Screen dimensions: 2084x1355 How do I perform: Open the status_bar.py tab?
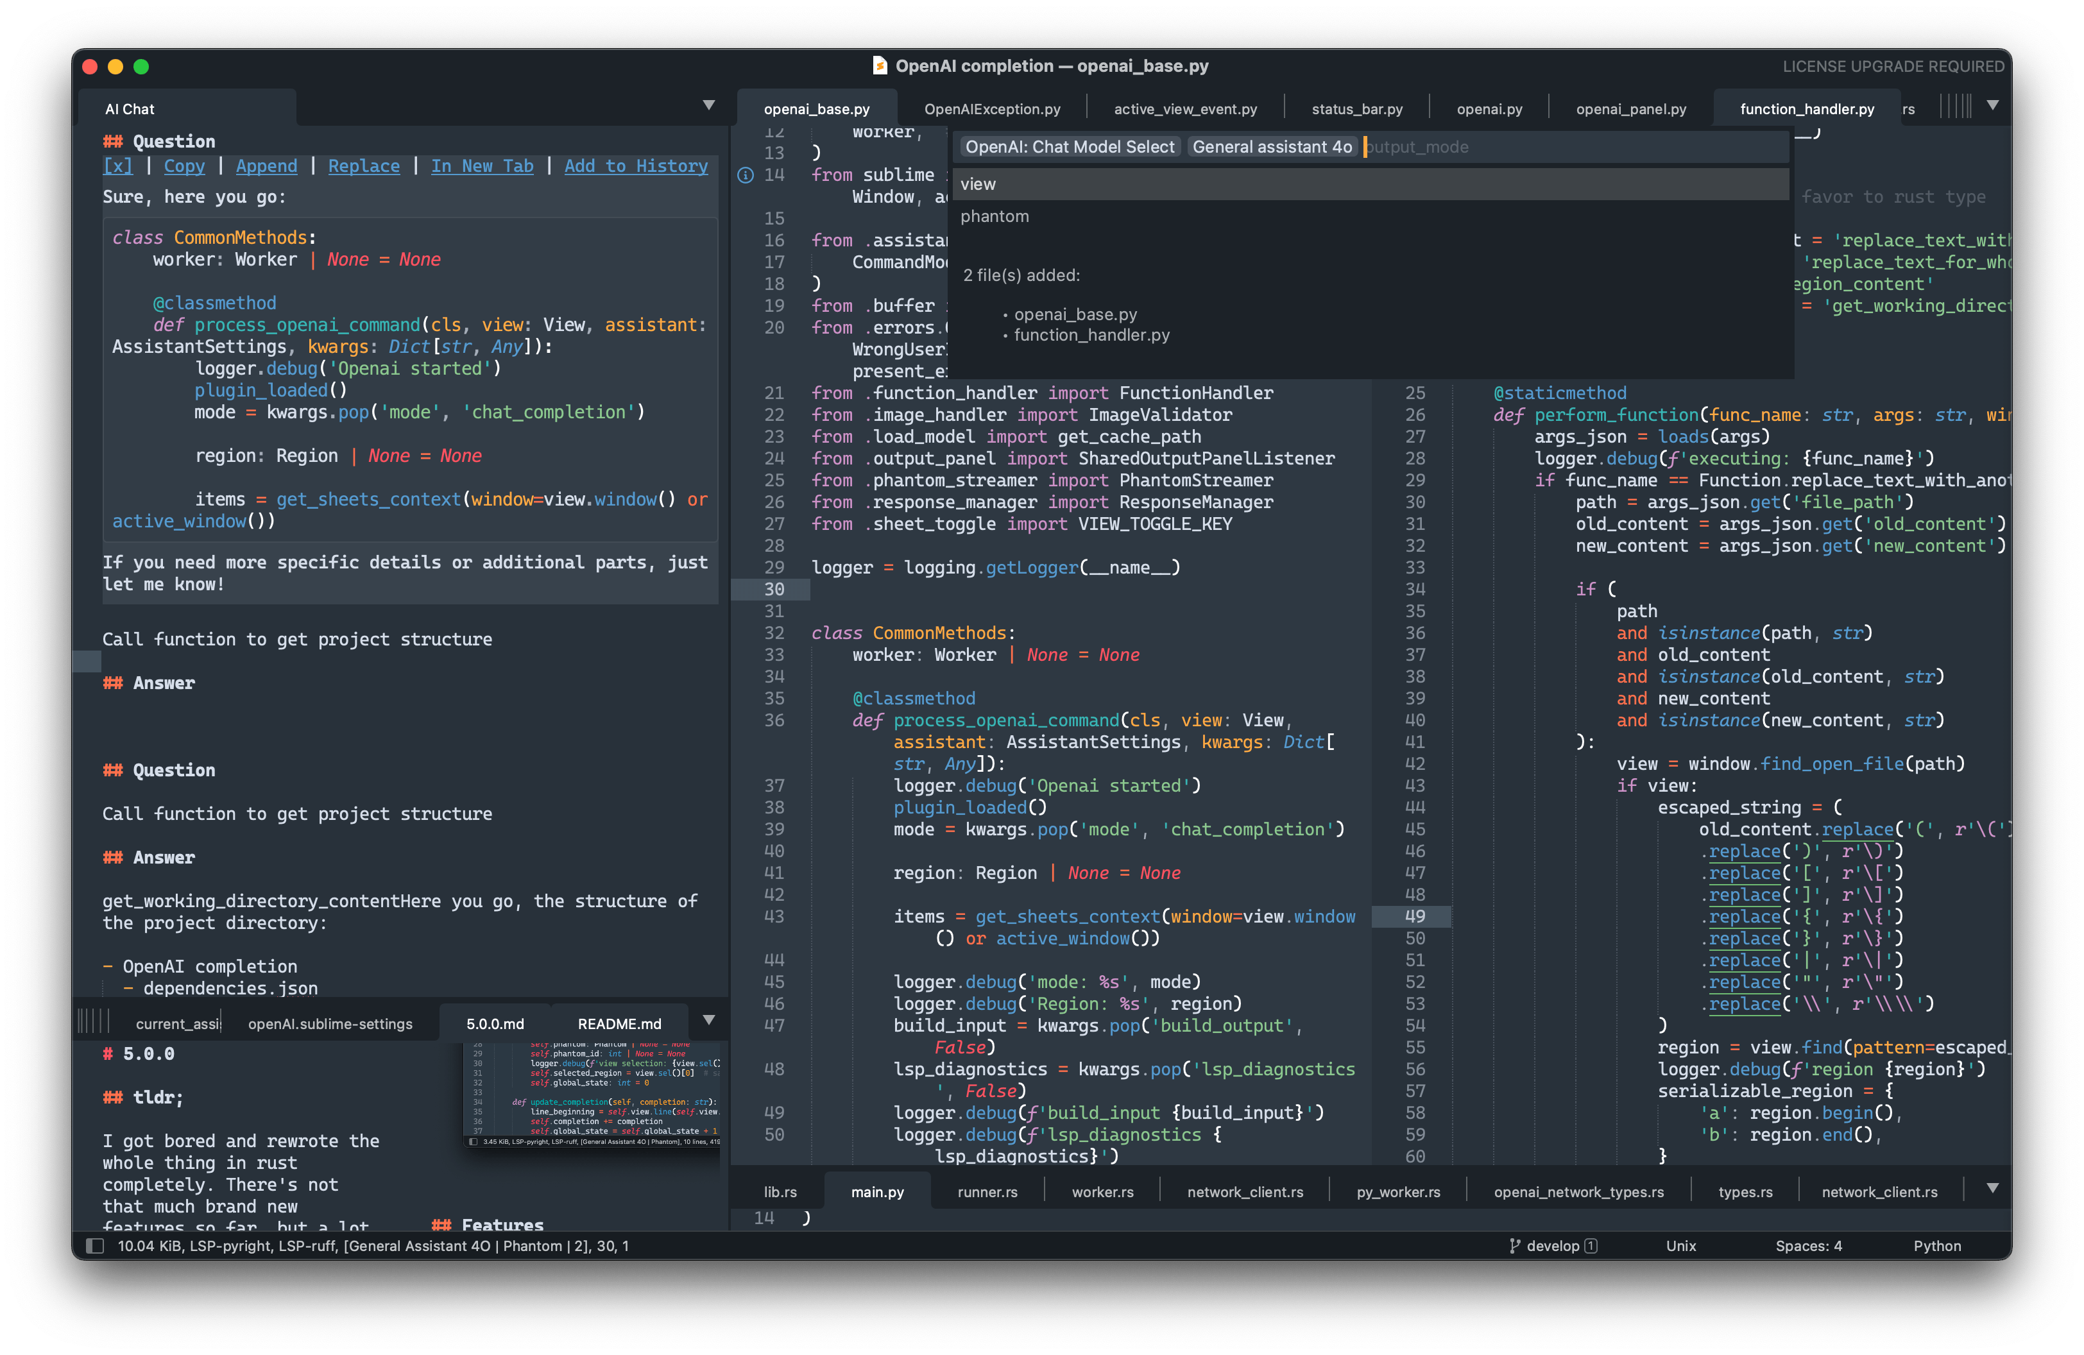pos(1356,110)
